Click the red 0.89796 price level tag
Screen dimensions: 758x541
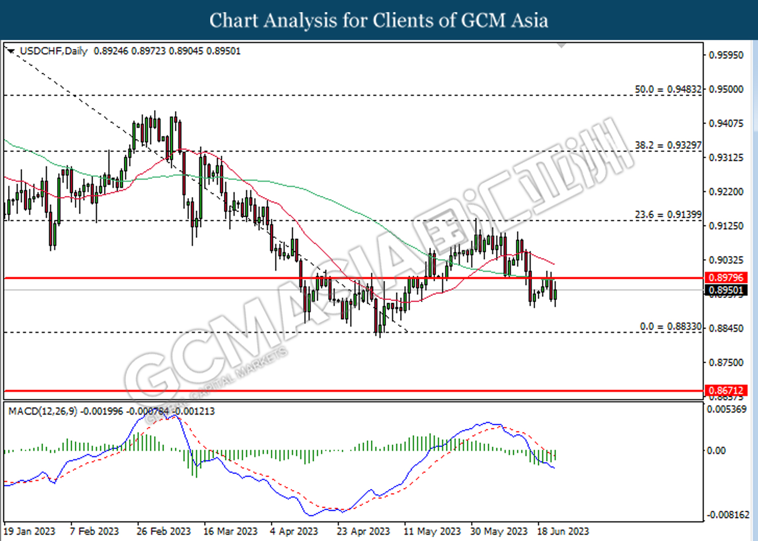[726, 278]
